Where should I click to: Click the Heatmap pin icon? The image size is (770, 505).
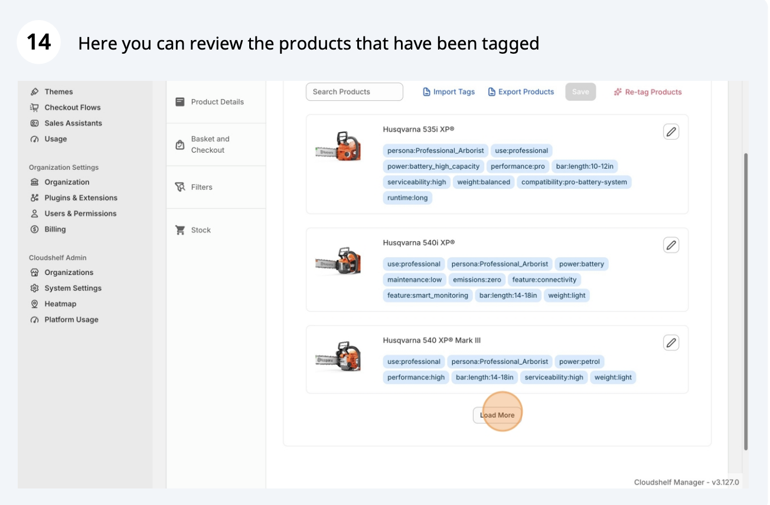(x=34, y=304)
